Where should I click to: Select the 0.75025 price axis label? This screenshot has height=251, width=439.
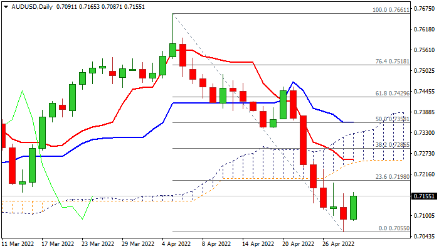click(x=424, y=71)
